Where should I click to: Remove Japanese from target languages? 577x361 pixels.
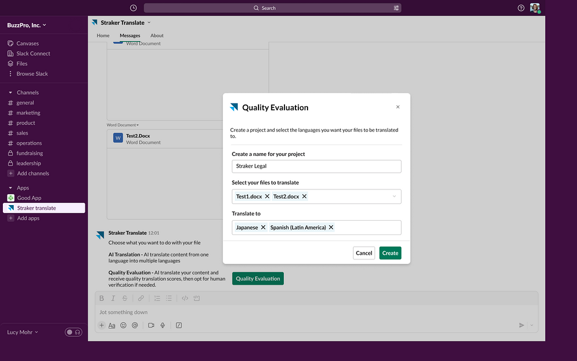point(263,227)
